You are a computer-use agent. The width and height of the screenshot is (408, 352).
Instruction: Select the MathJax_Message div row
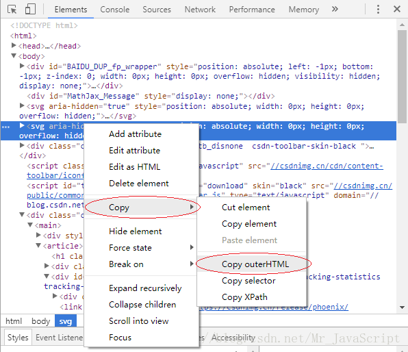tap(151, 97)
